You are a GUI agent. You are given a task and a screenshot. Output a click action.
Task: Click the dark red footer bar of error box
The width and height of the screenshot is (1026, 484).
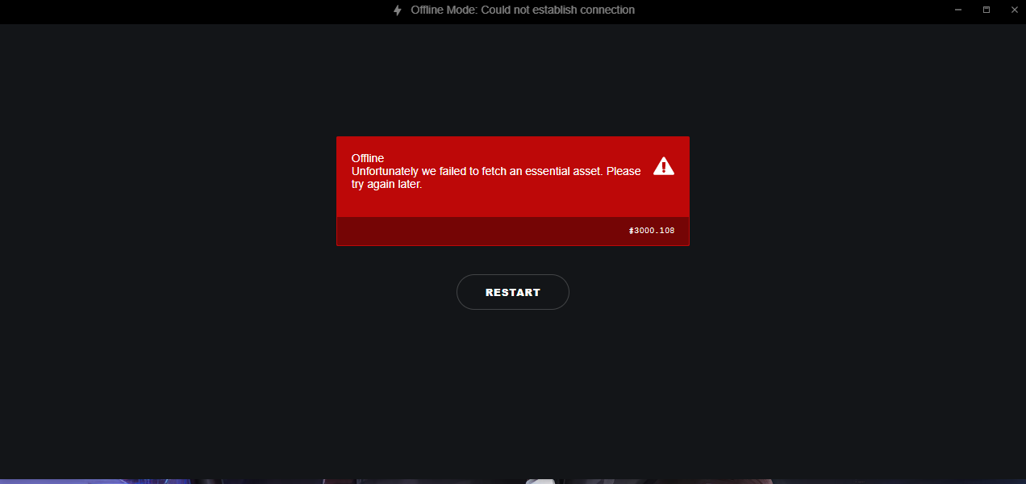pyautogui.click(x=513, y=231)
